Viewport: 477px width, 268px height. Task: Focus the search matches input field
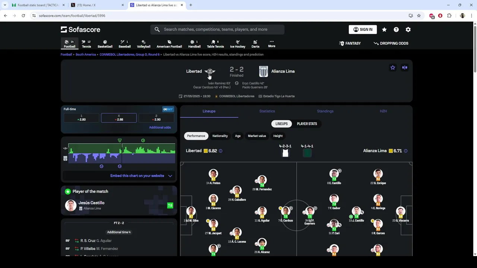click(217, 29)
